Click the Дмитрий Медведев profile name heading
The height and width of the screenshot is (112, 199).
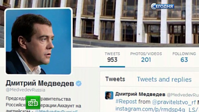click(x=40, y=84)
